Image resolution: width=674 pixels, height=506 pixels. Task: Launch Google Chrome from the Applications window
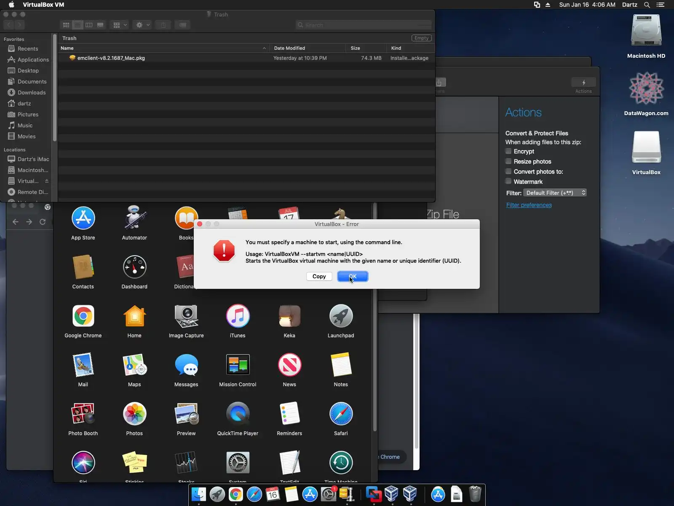[83, 316]
